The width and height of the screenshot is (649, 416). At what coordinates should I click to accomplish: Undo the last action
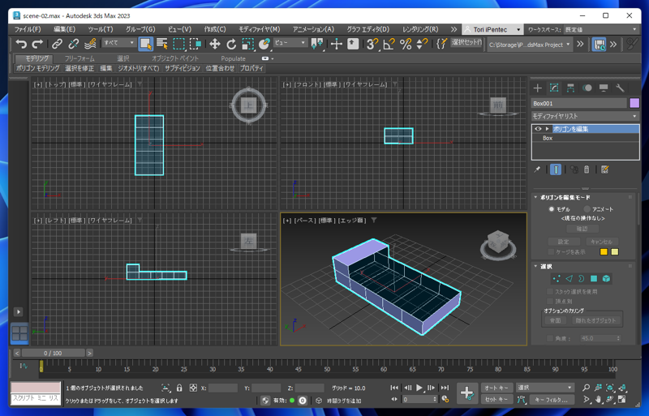click(x=21, y=44)
